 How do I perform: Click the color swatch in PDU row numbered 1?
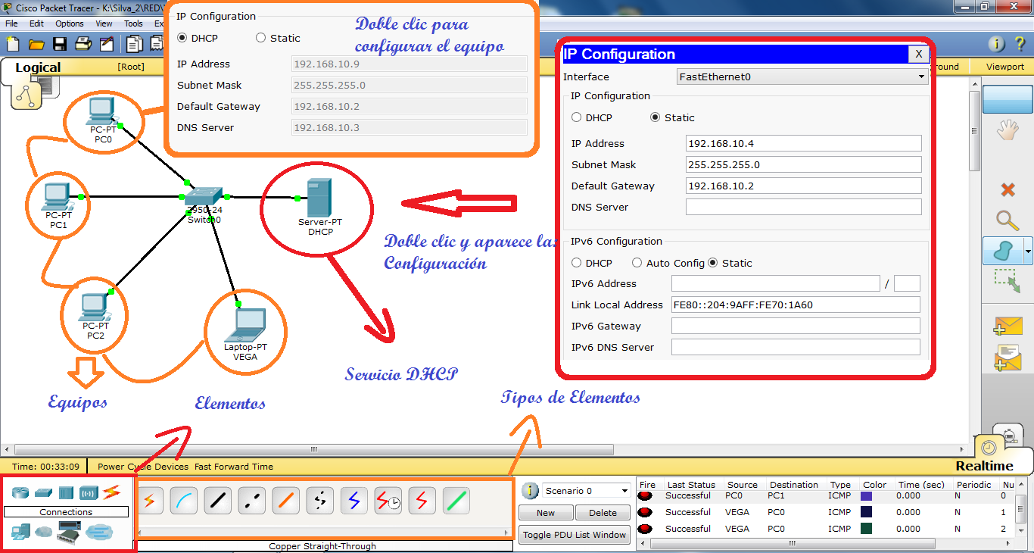click(867, 512)
